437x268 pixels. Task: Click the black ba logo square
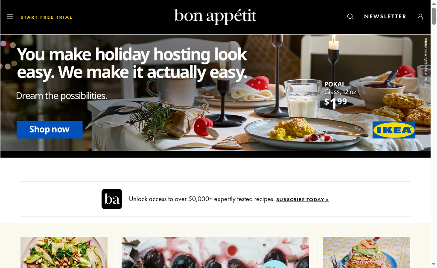point(112,199)
